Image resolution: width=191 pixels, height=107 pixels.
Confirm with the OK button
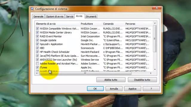click(x=95, y=89)
